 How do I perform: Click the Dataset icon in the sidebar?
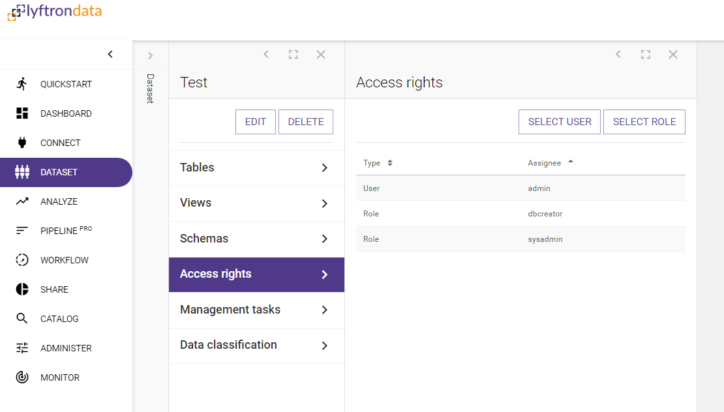(x=22, y=172)
